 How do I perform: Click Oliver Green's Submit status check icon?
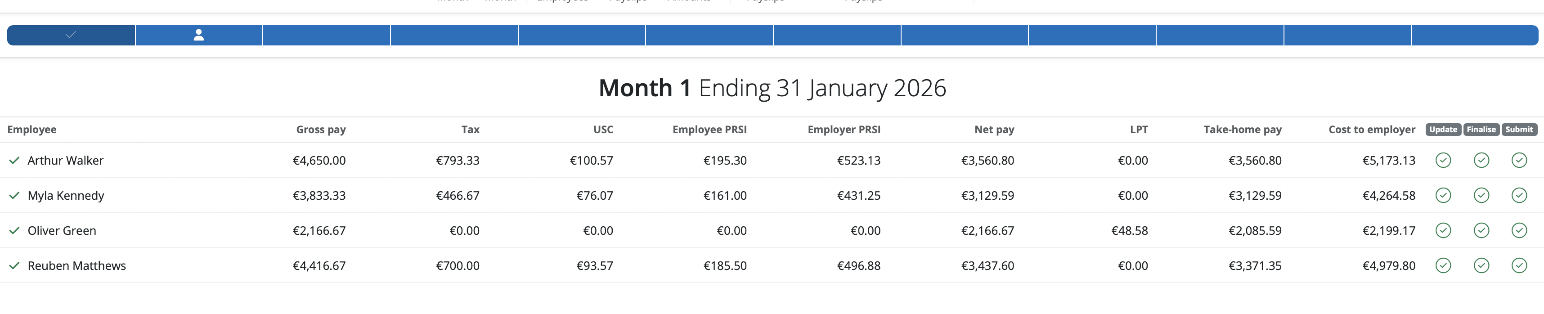tap(1519, 231)
